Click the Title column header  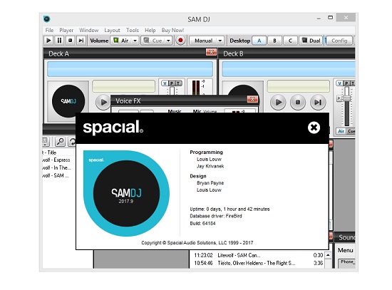point(59,152)
